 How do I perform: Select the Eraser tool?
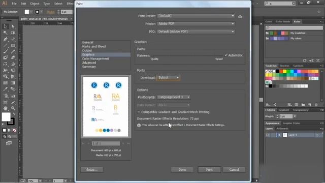[13, 57]
